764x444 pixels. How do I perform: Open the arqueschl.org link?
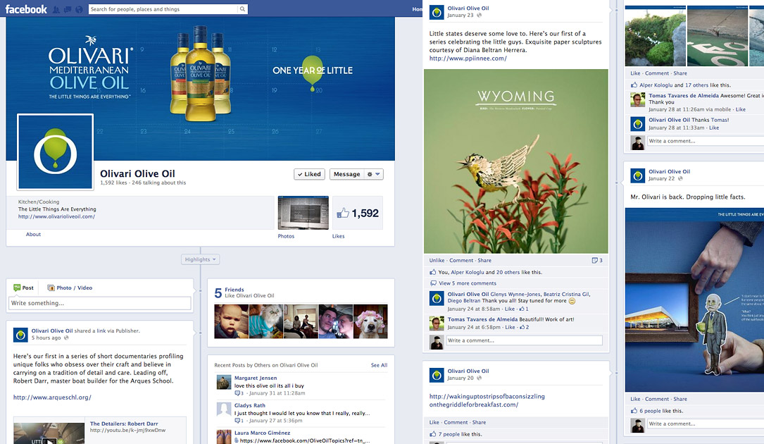pyautogui.click(x=52, y=397)
